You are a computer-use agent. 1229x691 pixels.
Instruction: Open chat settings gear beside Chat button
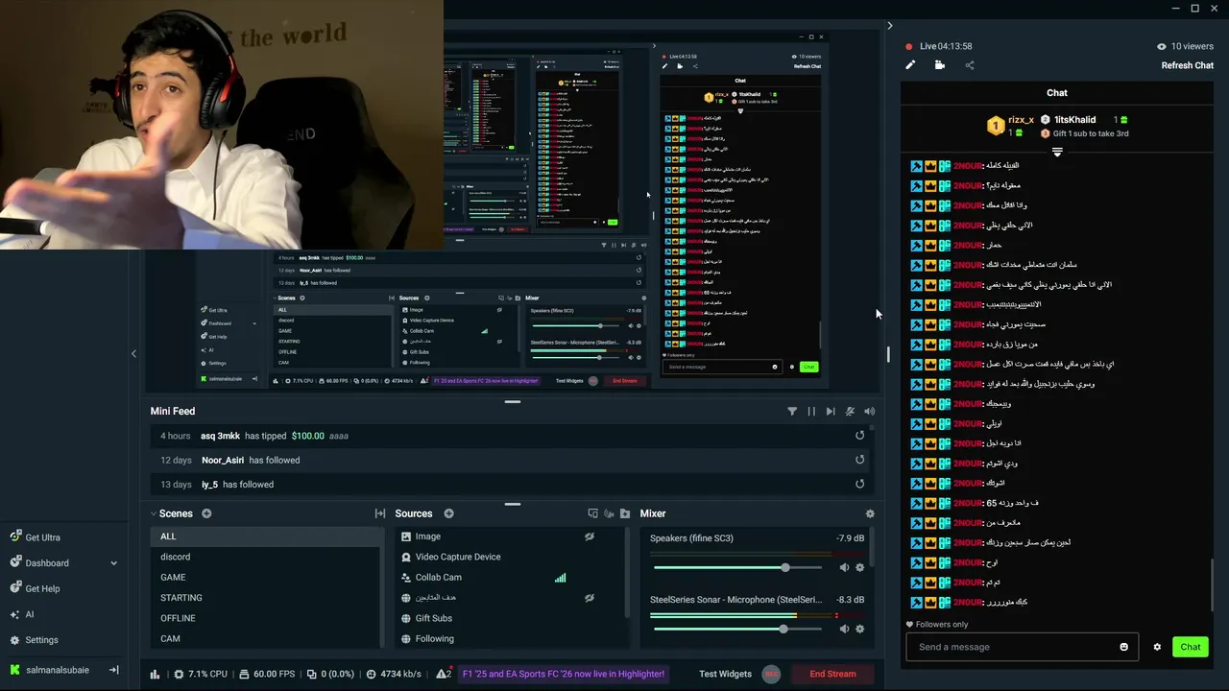1157,647
